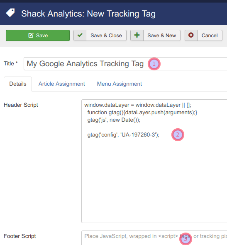Image resolution: width=227 pixels, height=245 pixels.
Task: Open the Article Assignment tab
Action: 62,84
